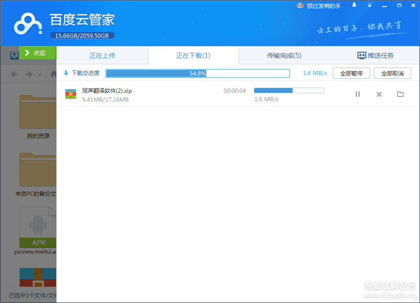Click the user avatar icon beside username
This screenshot has width=420, height=303.
pyautogui.click(x=300, y=5)
